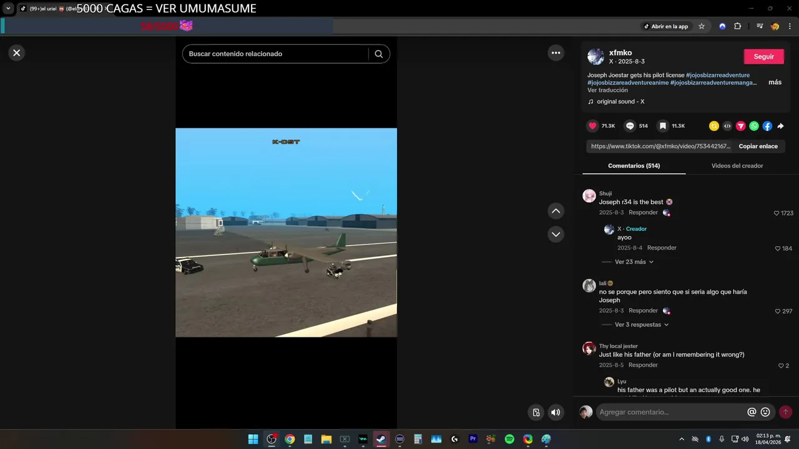The width and height of the screenshot is (799, 449).
Task: Switch to Comentarios (514) tab
Action: click(634, 166)
